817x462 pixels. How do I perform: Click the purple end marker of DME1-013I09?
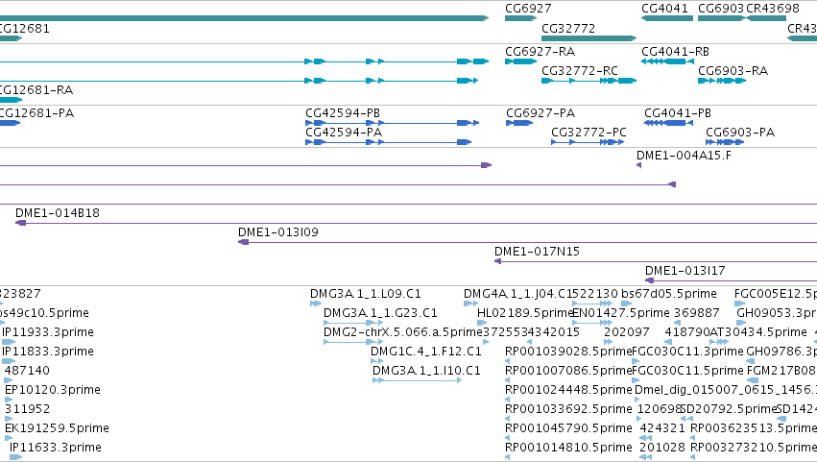pyautogui.click(x=243, y=242)
